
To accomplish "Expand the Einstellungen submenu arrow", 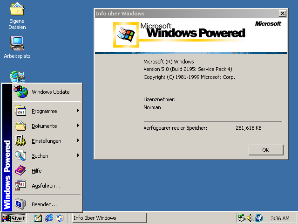I will tap(78, 140).
